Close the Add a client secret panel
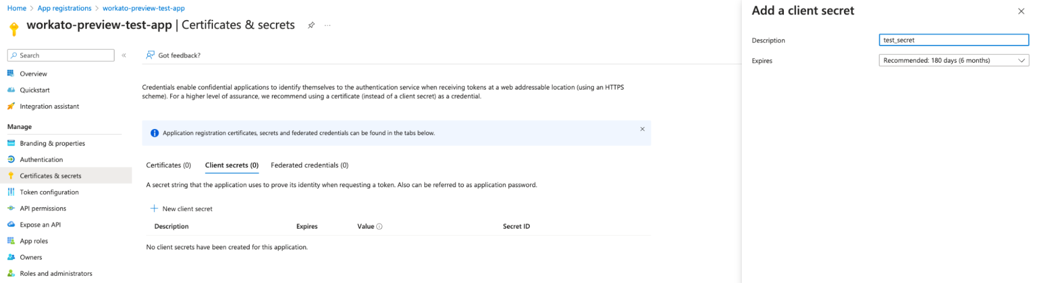Viewport: 1037px width, 283px height. tap(1021, 11)
